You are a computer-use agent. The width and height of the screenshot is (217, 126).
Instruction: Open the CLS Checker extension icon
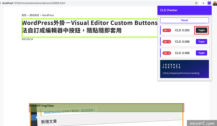209,3
